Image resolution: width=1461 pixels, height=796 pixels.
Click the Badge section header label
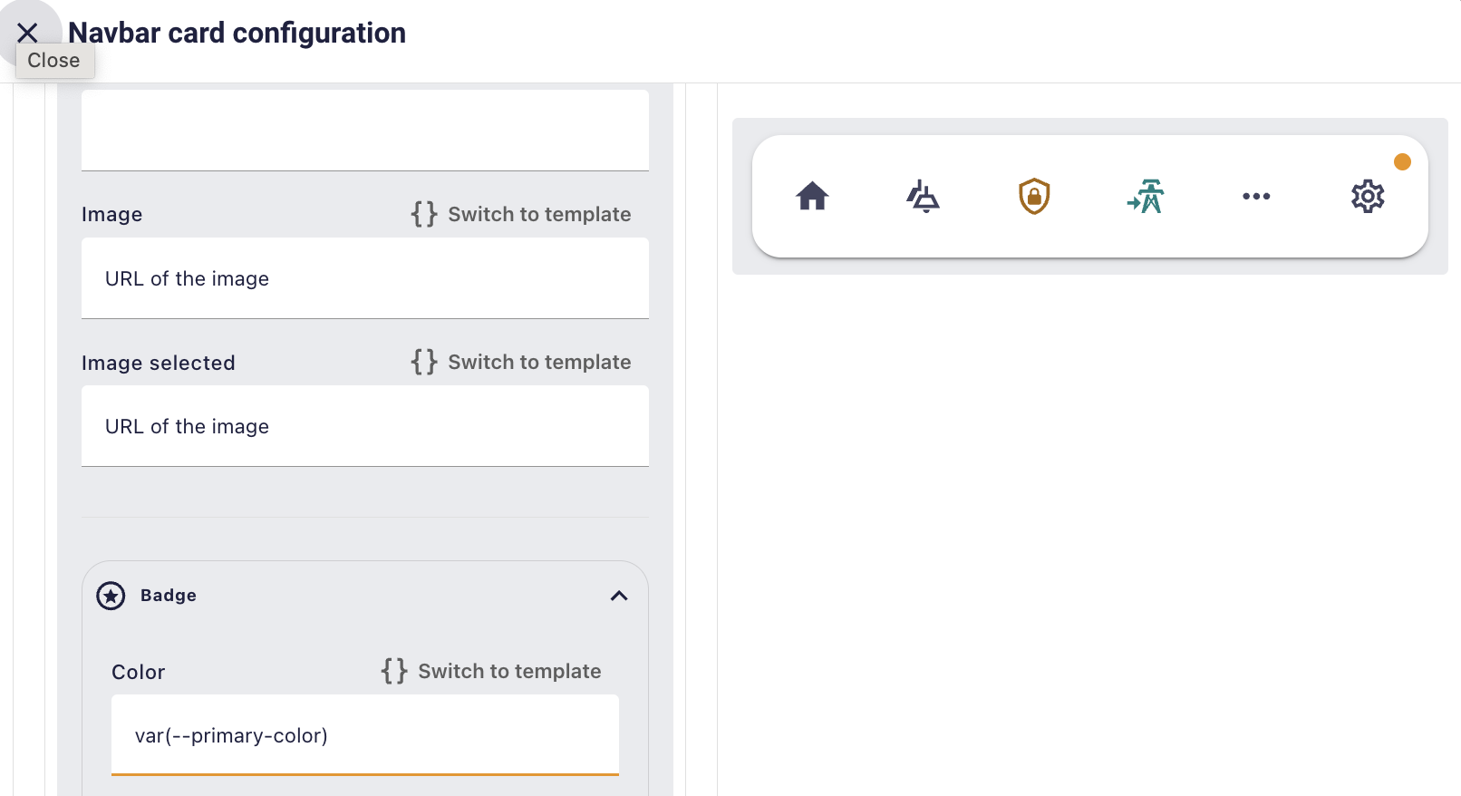click(x=169, y=596)
